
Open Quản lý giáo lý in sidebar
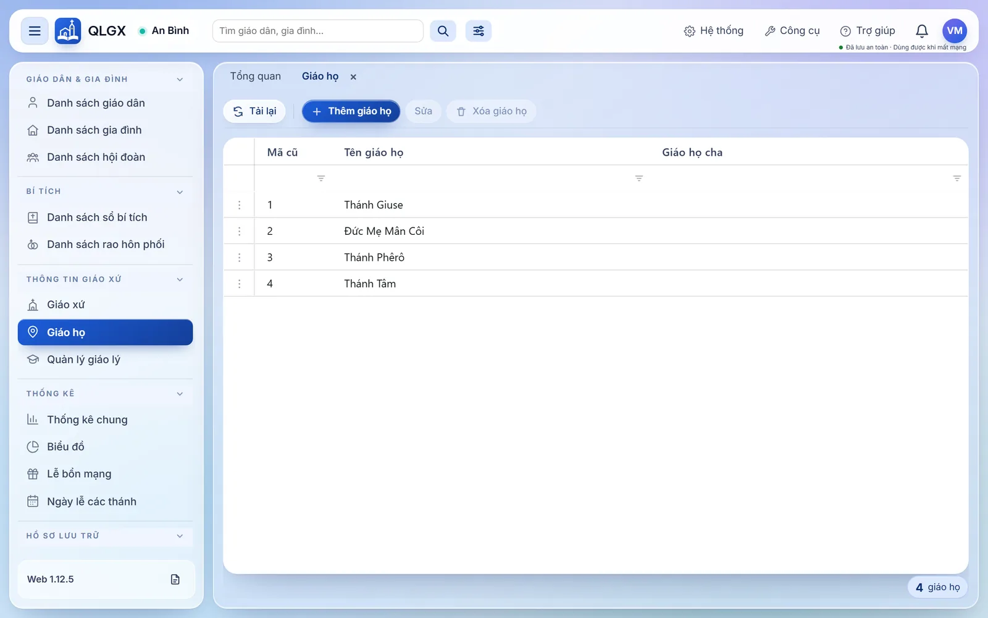tap(106, 360)
